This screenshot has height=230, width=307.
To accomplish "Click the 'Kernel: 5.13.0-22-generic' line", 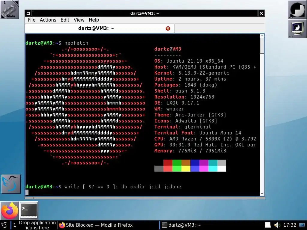I will (192, 73).
